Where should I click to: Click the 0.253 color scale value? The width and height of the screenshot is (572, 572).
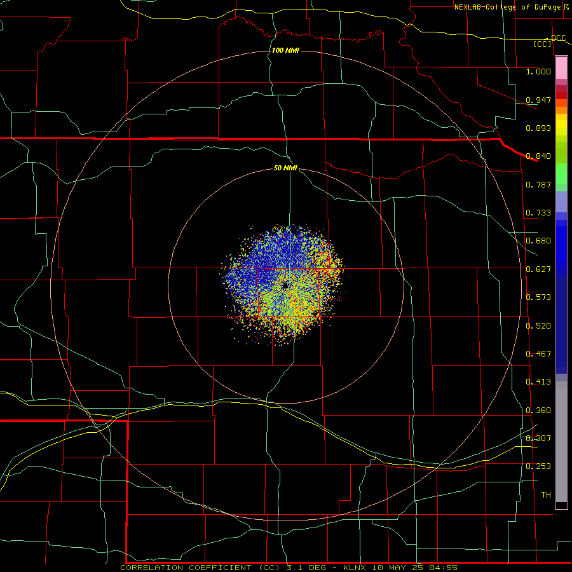538,466
